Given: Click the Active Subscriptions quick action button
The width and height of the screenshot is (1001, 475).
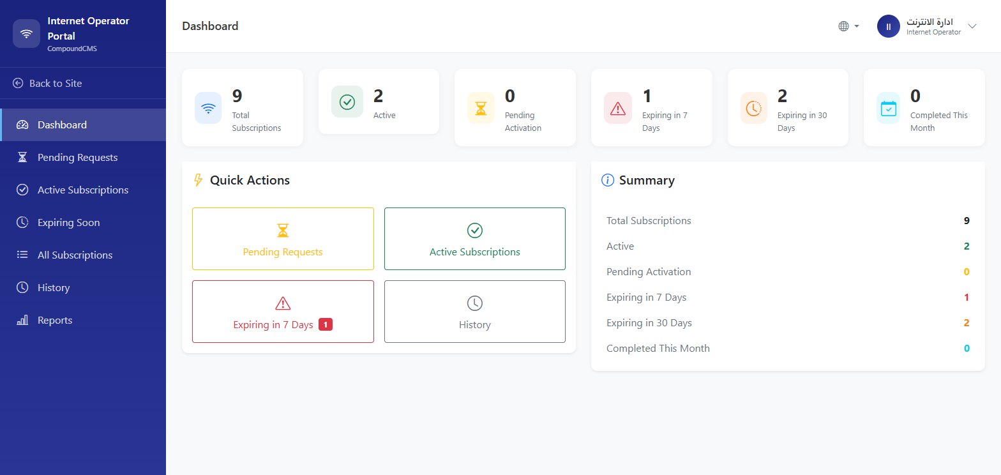Looking at the screenshot, I should tap(475, 239).
